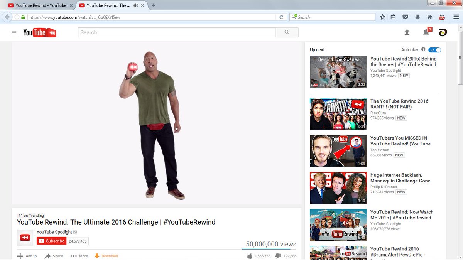Open the RANT!!! (NOT FAIR) thumbnail
The image size is (463, 260).
coord(338,114)
